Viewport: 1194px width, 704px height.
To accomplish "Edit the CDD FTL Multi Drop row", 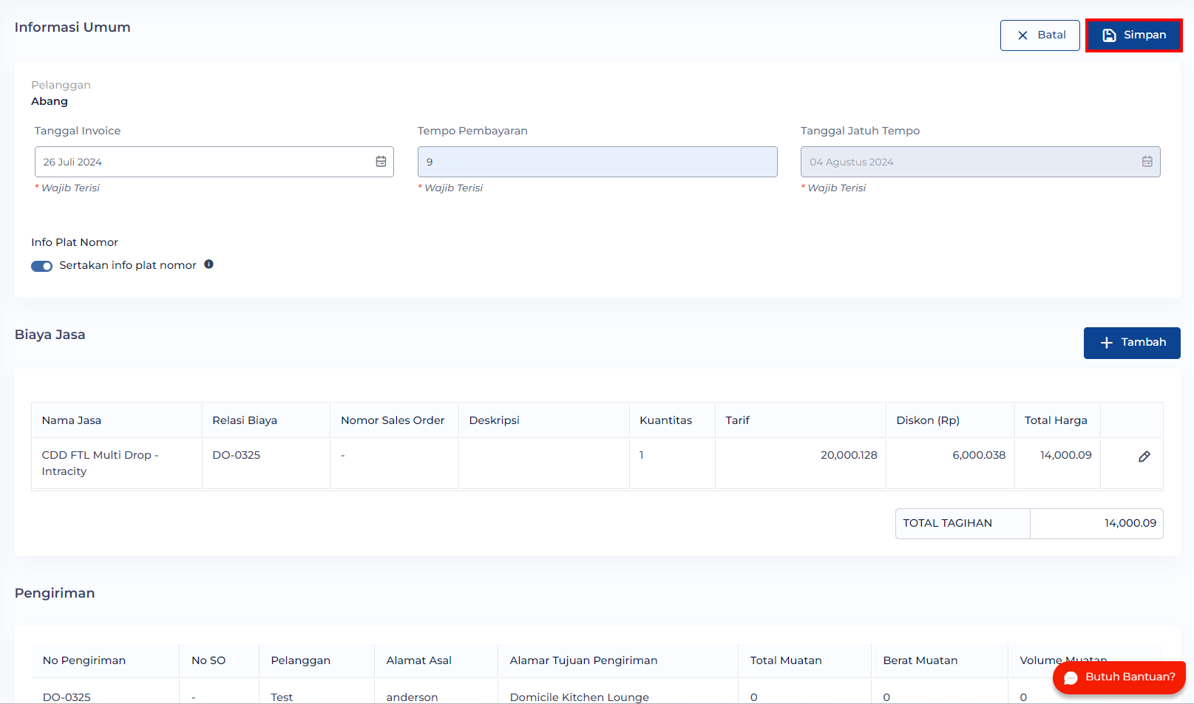I will pyautogui.click(x=1144, y=457).
